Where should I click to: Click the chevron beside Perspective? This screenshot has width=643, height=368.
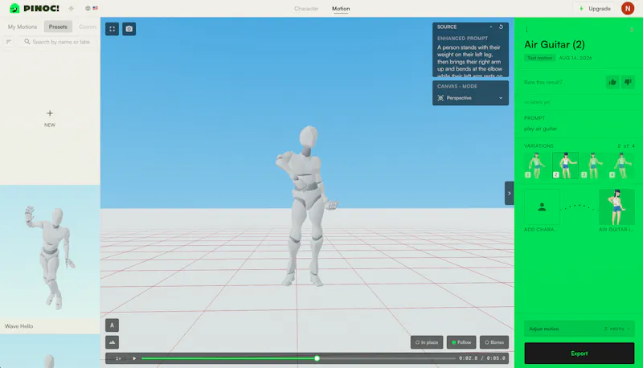coord(501,98)
